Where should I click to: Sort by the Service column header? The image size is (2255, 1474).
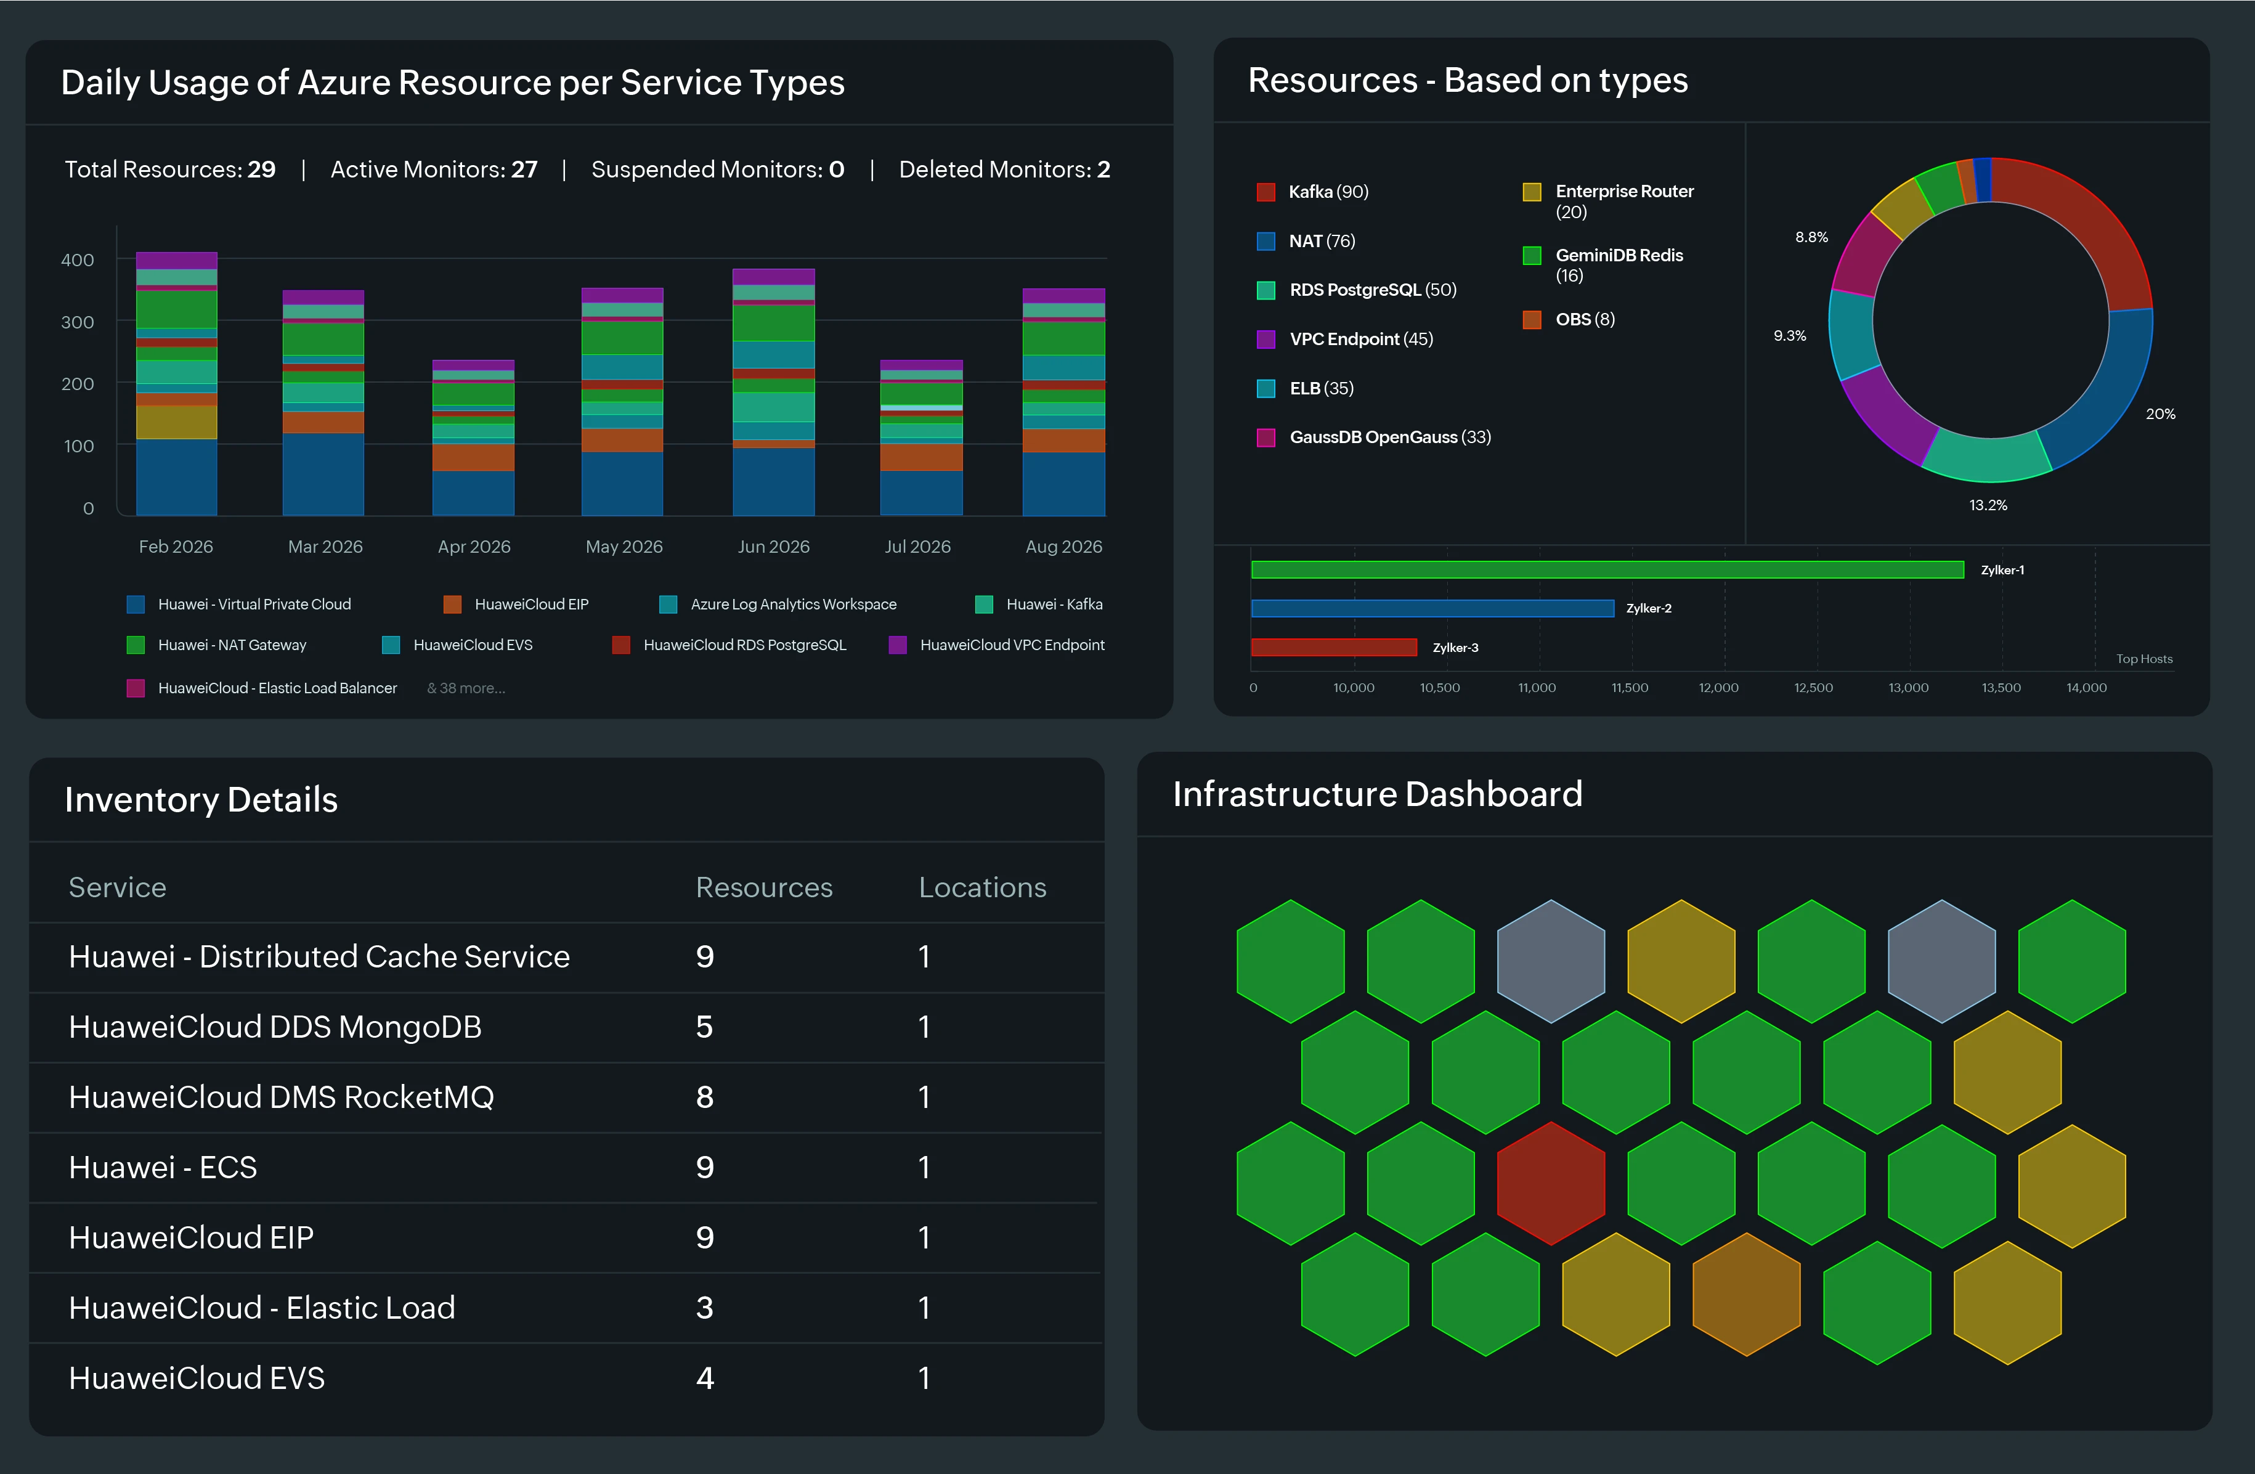tap(118, 888)
